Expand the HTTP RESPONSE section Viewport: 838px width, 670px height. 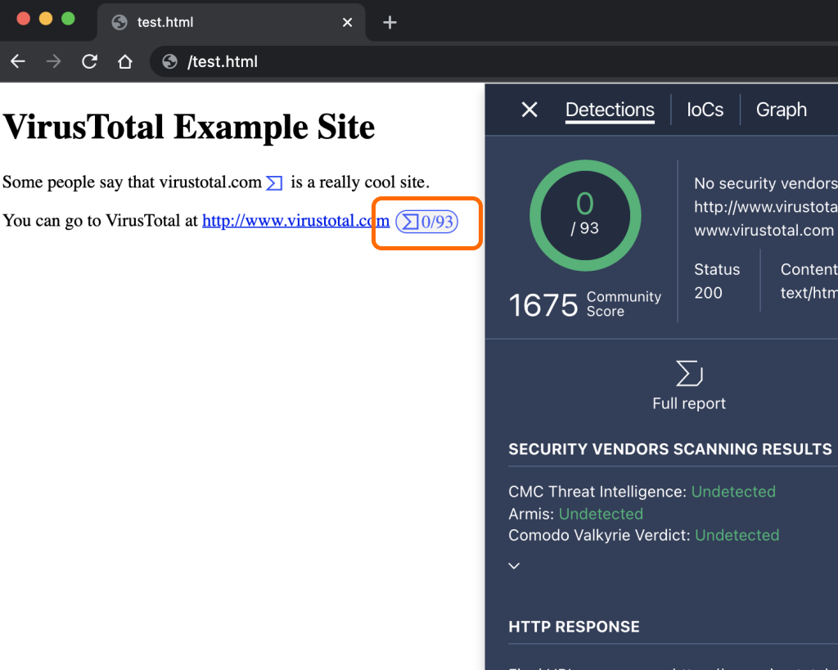coord(574,626)
